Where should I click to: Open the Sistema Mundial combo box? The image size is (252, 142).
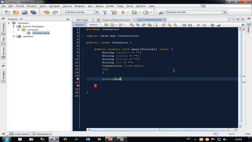[x=225, y=12]
